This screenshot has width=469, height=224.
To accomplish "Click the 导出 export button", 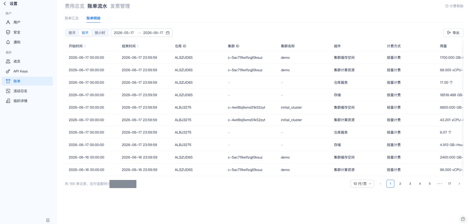I will tap(453, 33).
